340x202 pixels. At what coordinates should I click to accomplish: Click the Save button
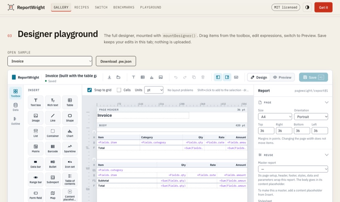(313, 77)
